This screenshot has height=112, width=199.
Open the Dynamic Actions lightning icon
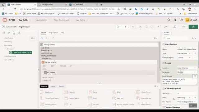9,33
